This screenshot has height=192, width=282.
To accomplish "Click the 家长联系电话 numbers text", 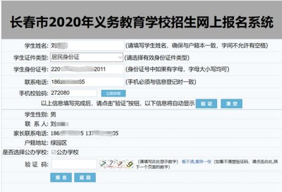I will tap(85, 133).
